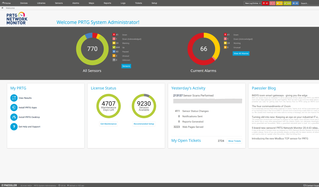The height and width of the screenshot is (187, 319).
Task: Click the Warning icon in All Sensors legend
Action: 114,43
